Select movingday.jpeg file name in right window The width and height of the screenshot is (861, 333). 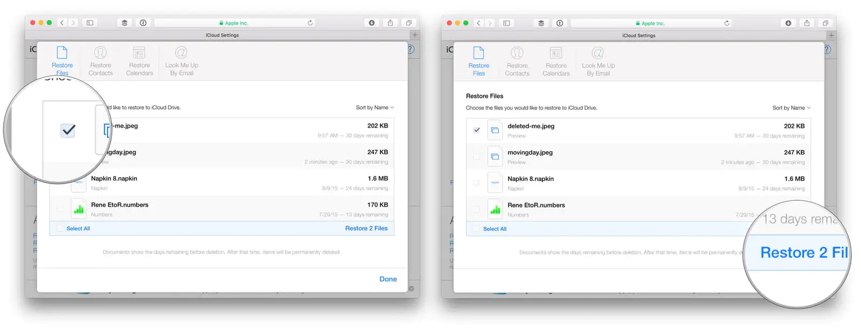(x=530, y=153)
